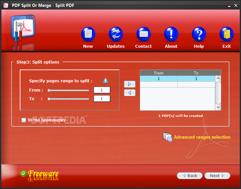
Task: Click the ranges list scroll down arrow
Action: point(218,107)
